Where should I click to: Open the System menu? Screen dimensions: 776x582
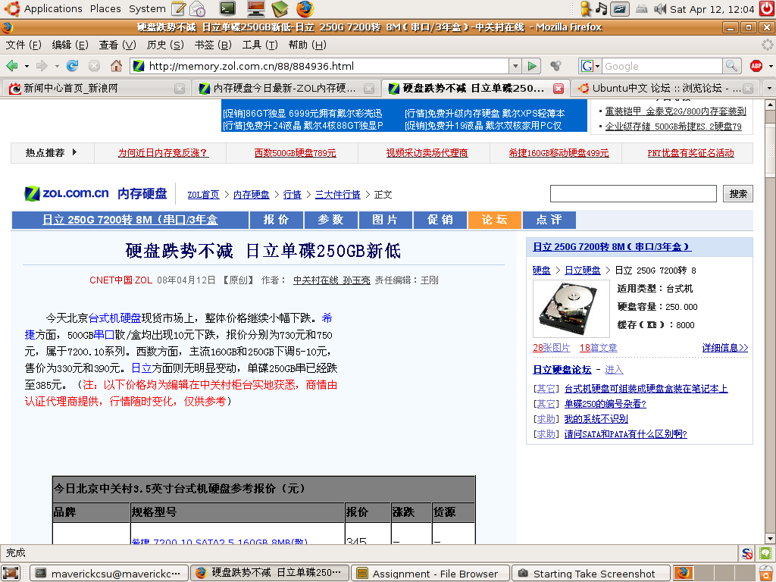[147, 8]
